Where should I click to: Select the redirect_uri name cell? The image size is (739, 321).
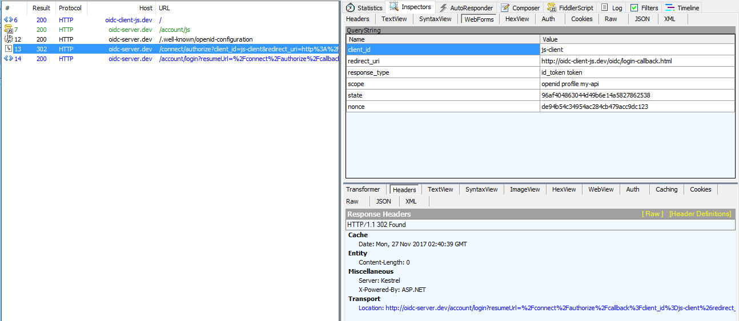[443, 61]
